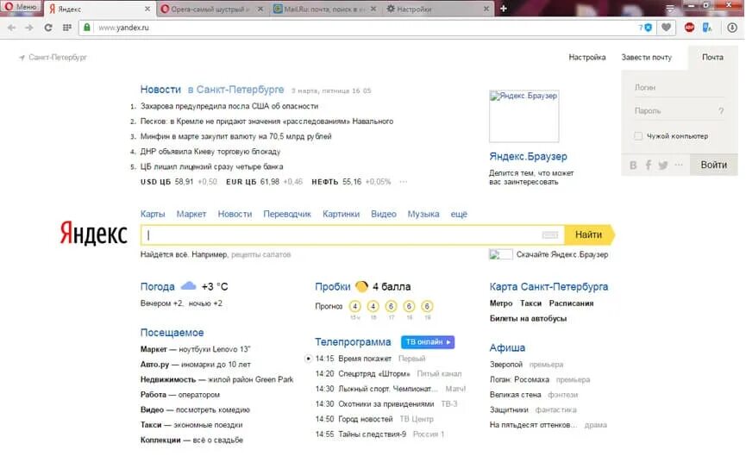Select the Почта tab

pyautogui.click(x=712, y=57)
